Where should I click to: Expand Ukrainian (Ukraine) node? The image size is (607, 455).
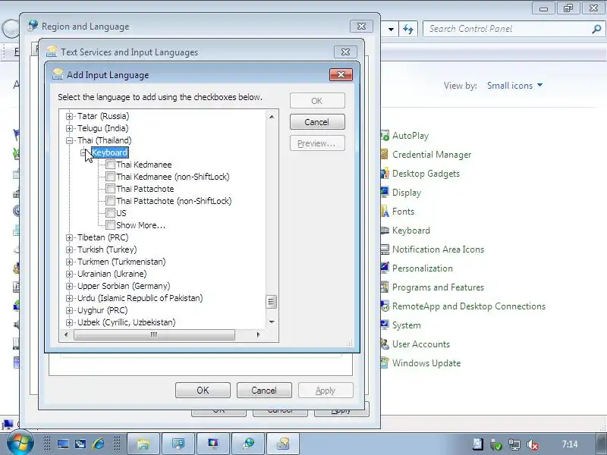click(69, 274)
